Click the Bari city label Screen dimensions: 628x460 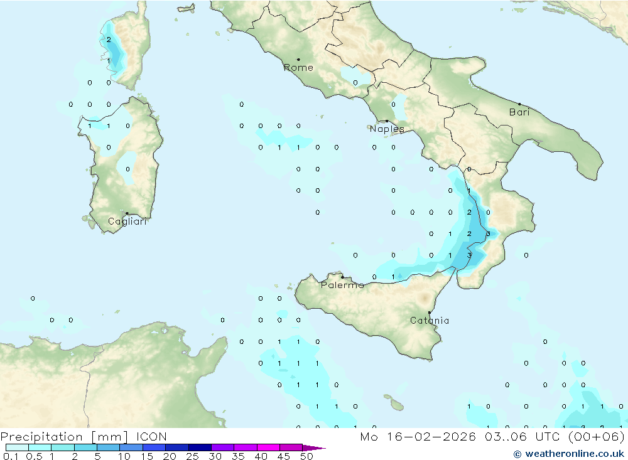pyautogui.click(x=519, y=112)
